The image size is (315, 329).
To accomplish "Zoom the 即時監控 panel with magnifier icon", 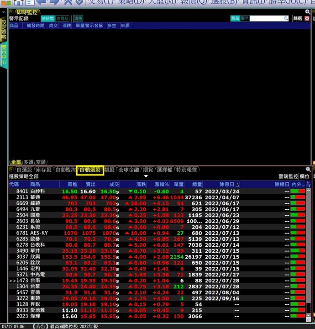I will pos(307,12).
